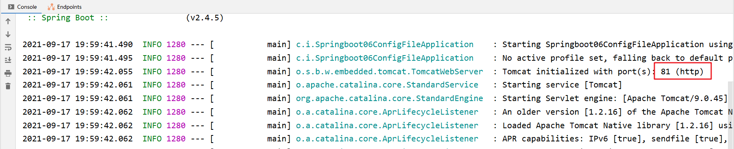Image resolution: width=734 pixels, height=149 pixels.
Task: Click the TomcatWebServer logger class name
Action: (x=389, y=72)
